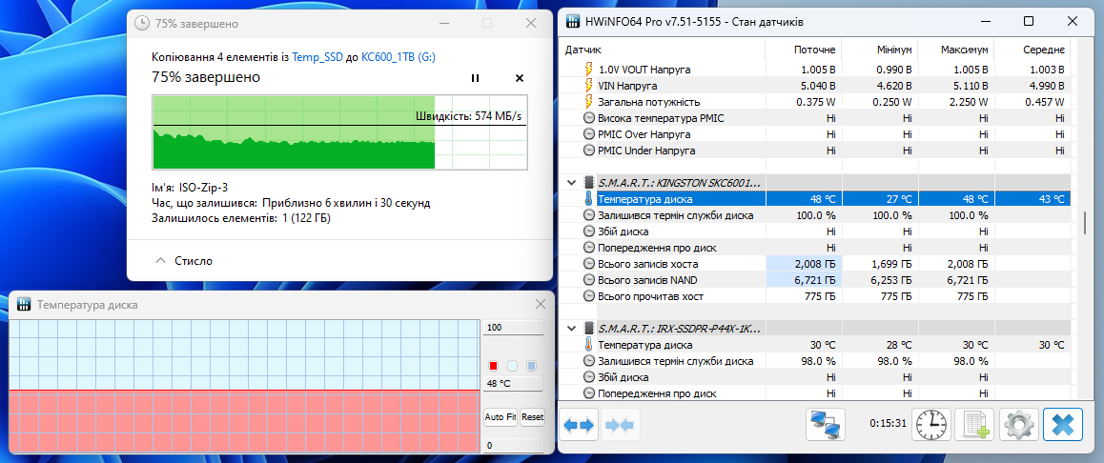Click the HWiNFO64 title bar app icon
Image resolution: width=1104 pixels, height=463 pixels.
pyautogui.click(x=575, y=21)
